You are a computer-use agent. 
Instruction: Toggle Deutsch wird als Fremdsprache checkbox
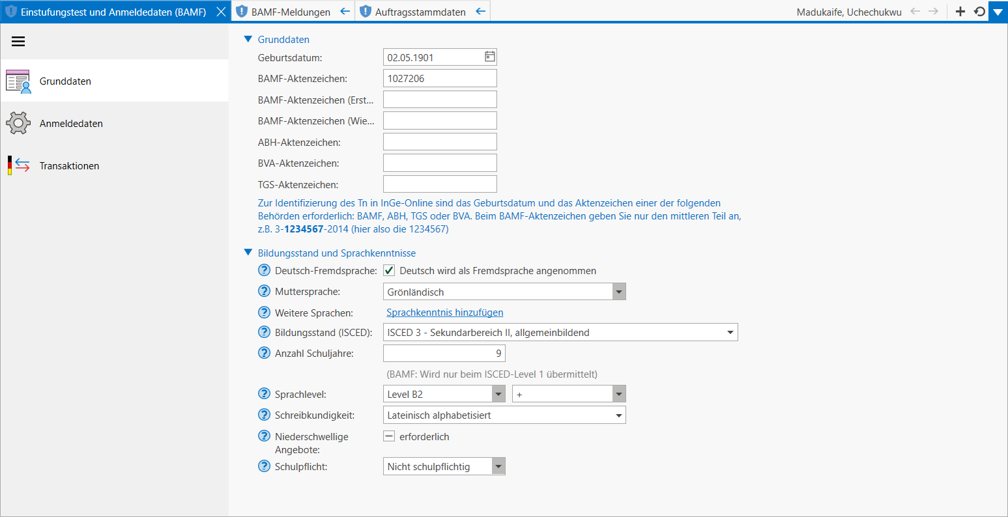[389, 270]
